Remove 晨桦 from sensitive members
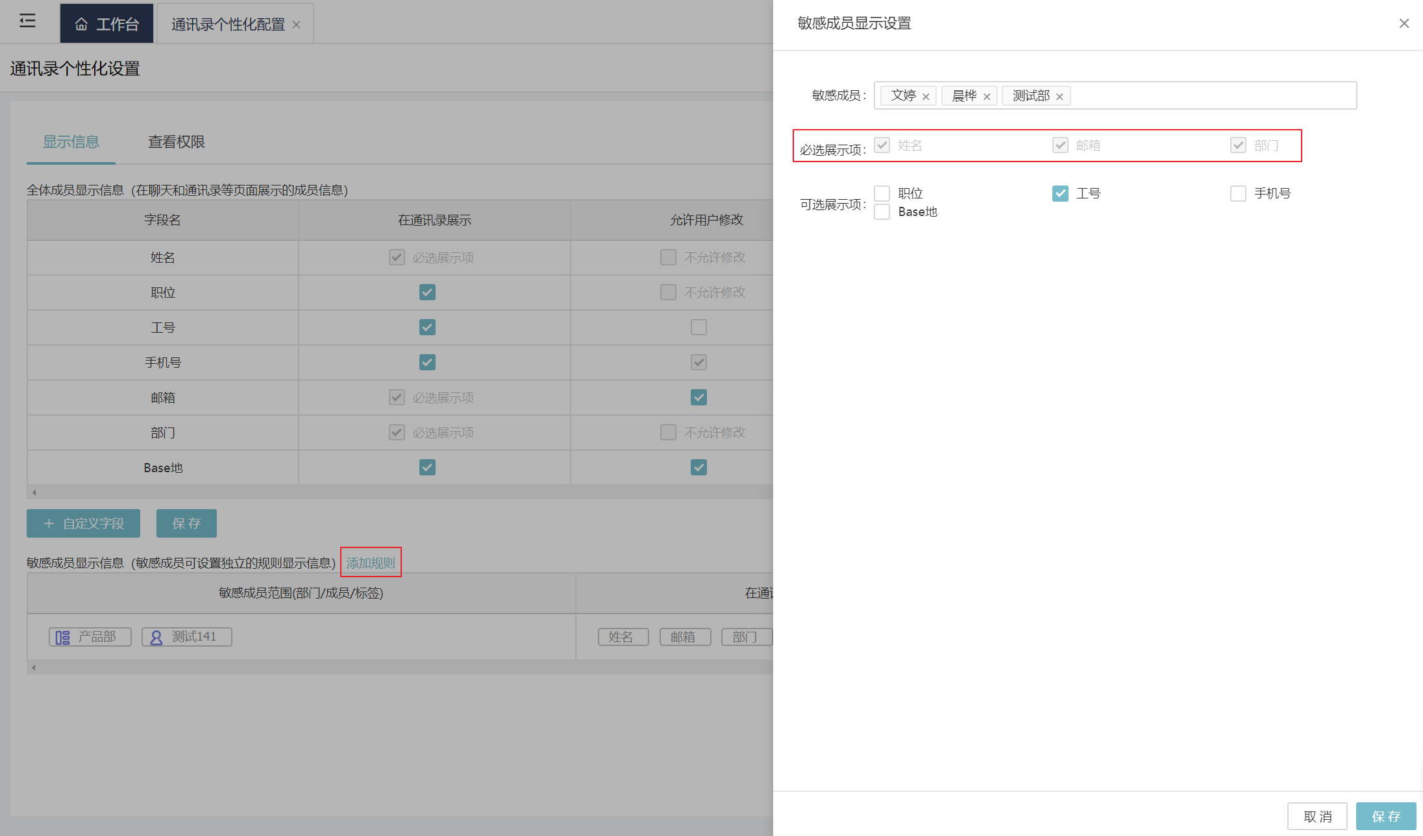The width and height of the screenshot is (1423, 836). tap(987, 97)
